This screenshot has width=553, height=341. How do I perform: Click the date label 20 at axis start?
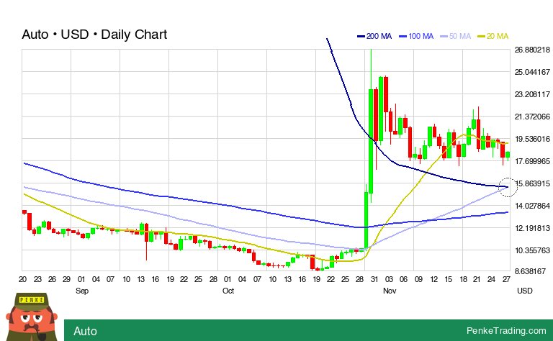tap(22, 279)
